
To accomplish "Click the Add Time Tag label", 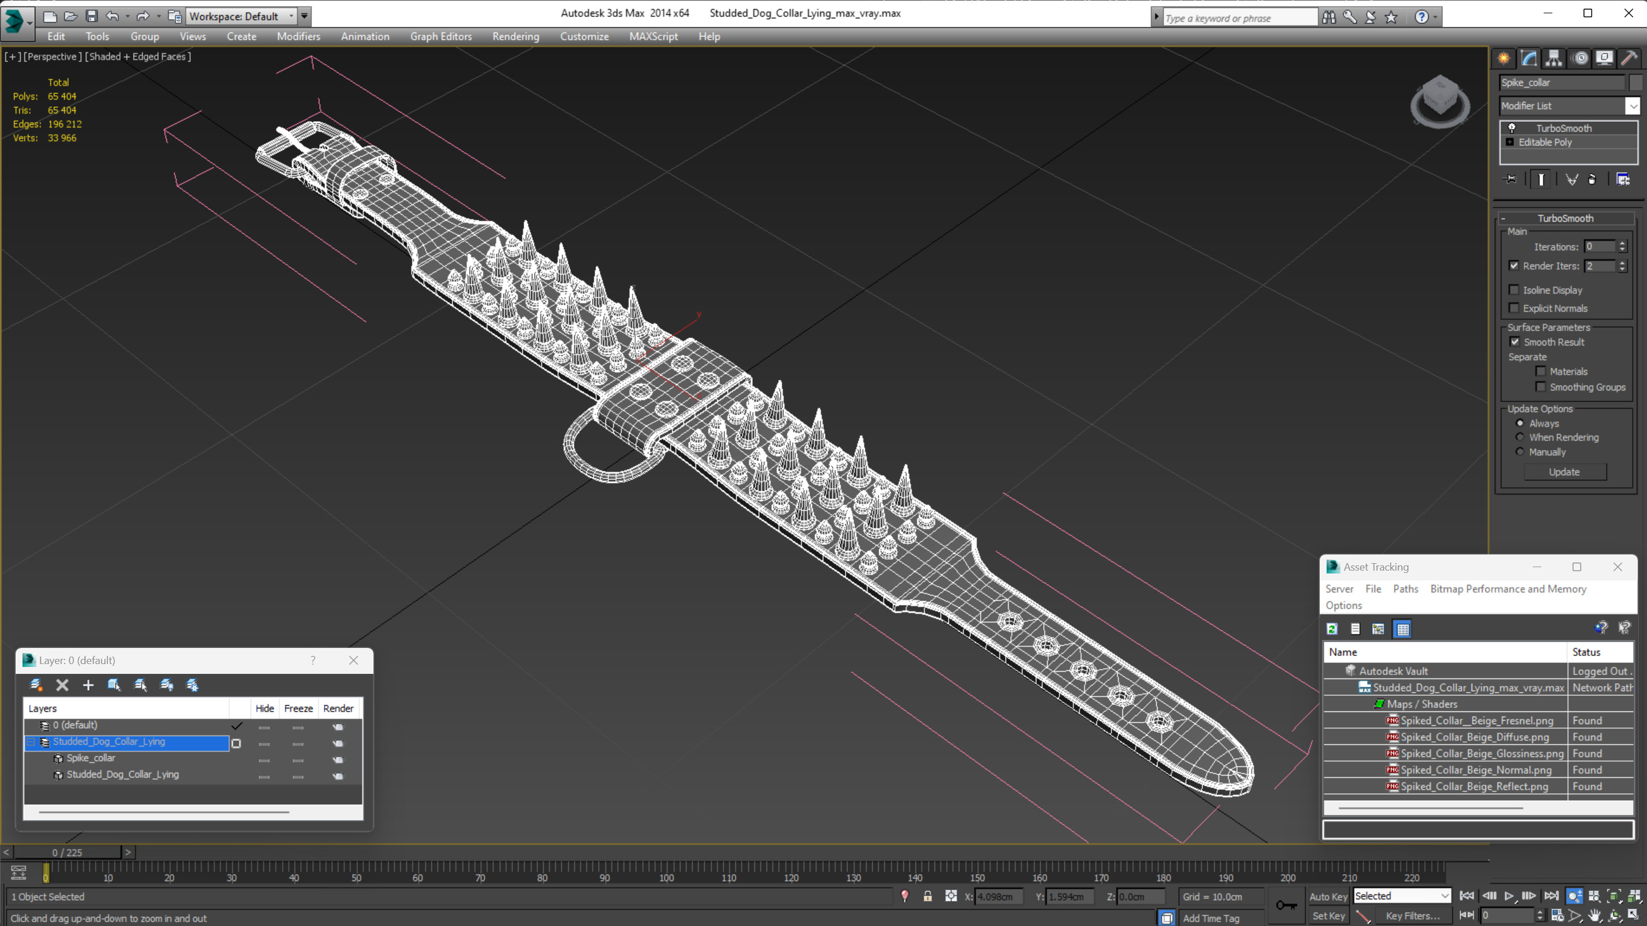I will [1211, 918].
